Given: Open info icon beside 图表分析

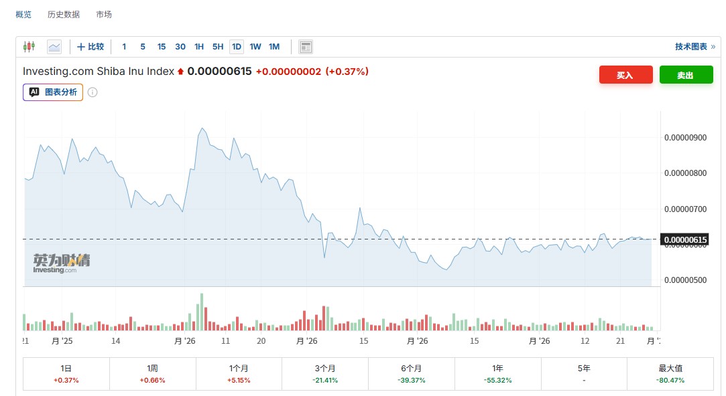Looking at the screenshot, I should [93, 92].
